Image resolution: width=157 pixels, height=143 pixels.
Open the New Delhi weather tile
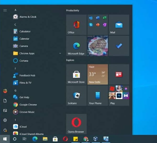coord(98,74)
